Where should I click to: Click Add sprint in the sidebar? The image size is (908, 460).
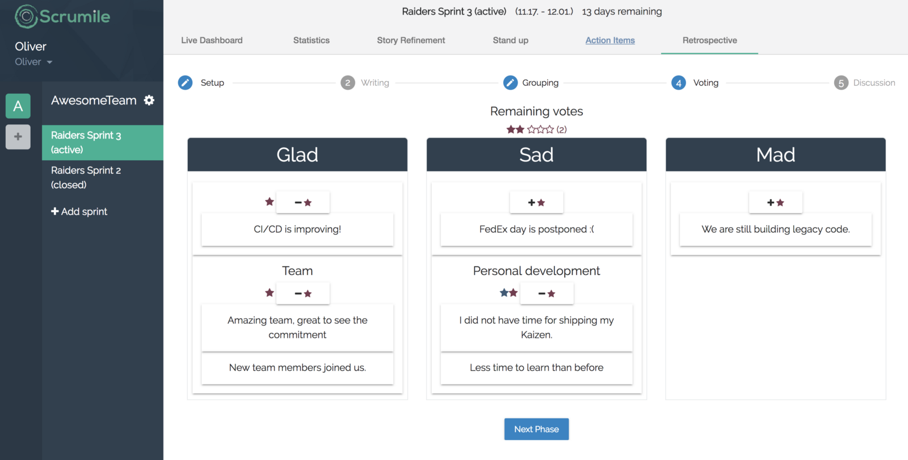tap(79, 211)
